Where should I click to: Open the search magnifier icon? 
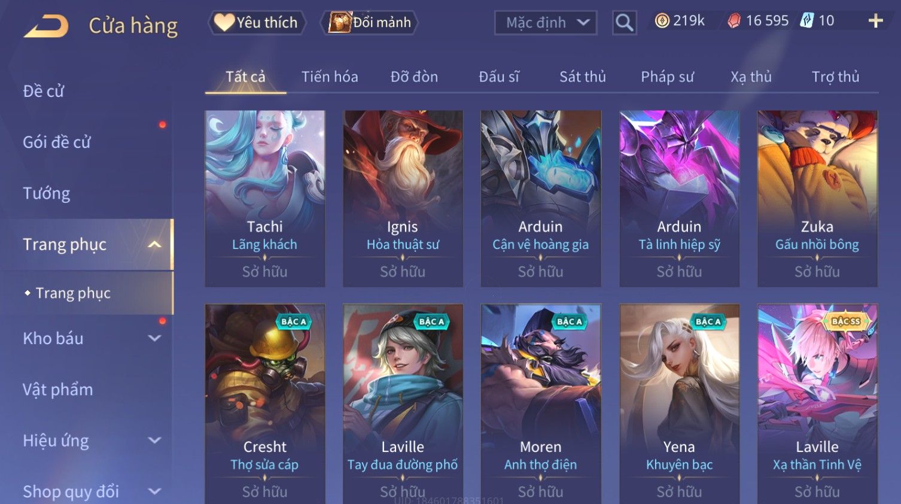pos(624,23)
